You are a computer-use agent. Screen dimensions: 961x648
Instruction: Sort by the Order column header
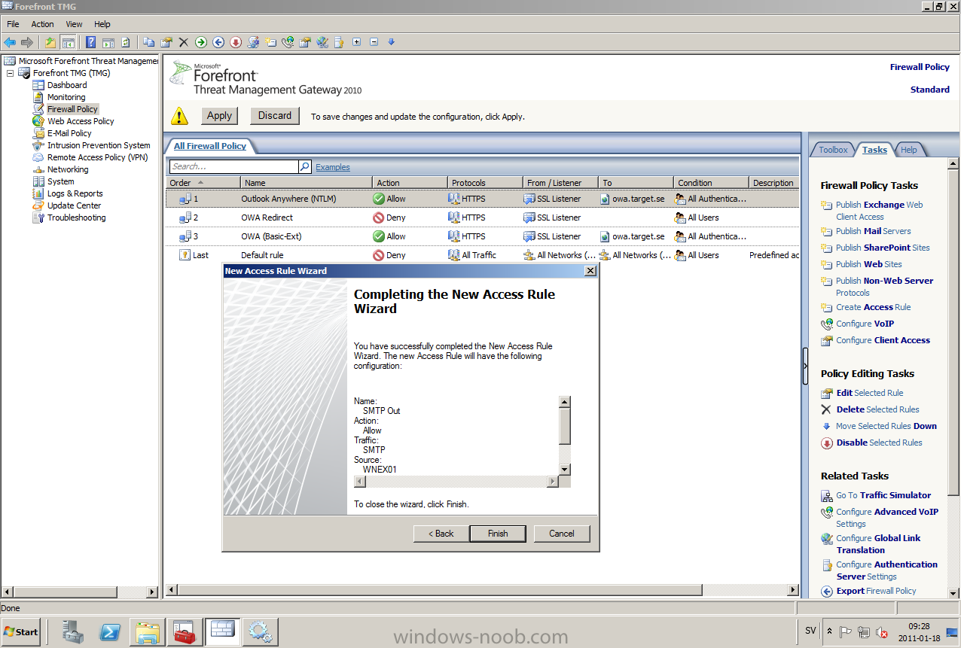pos(203,183)
